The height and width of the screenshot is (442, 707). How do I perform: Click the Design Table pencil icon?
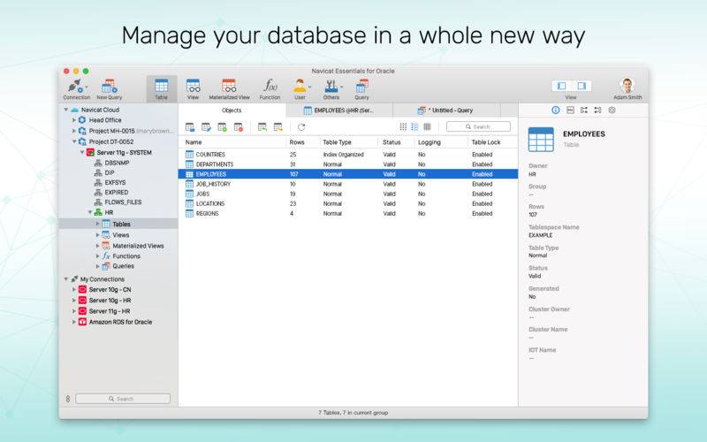(206, 127)
